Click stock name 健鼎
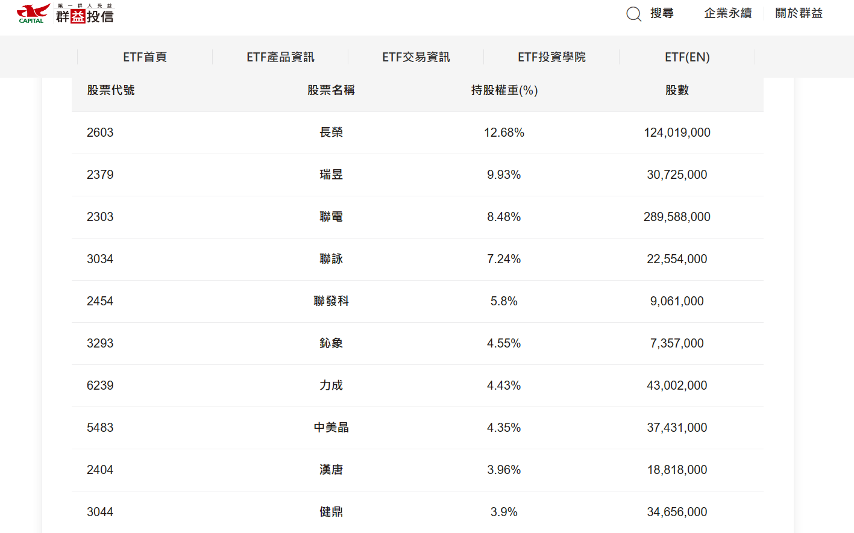This screenshot has width=854, height=533. (x=331, y=512)
